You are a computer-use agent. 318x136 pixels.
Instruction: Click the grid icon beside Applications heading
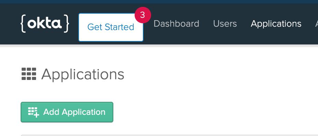[x=29, y=74]
